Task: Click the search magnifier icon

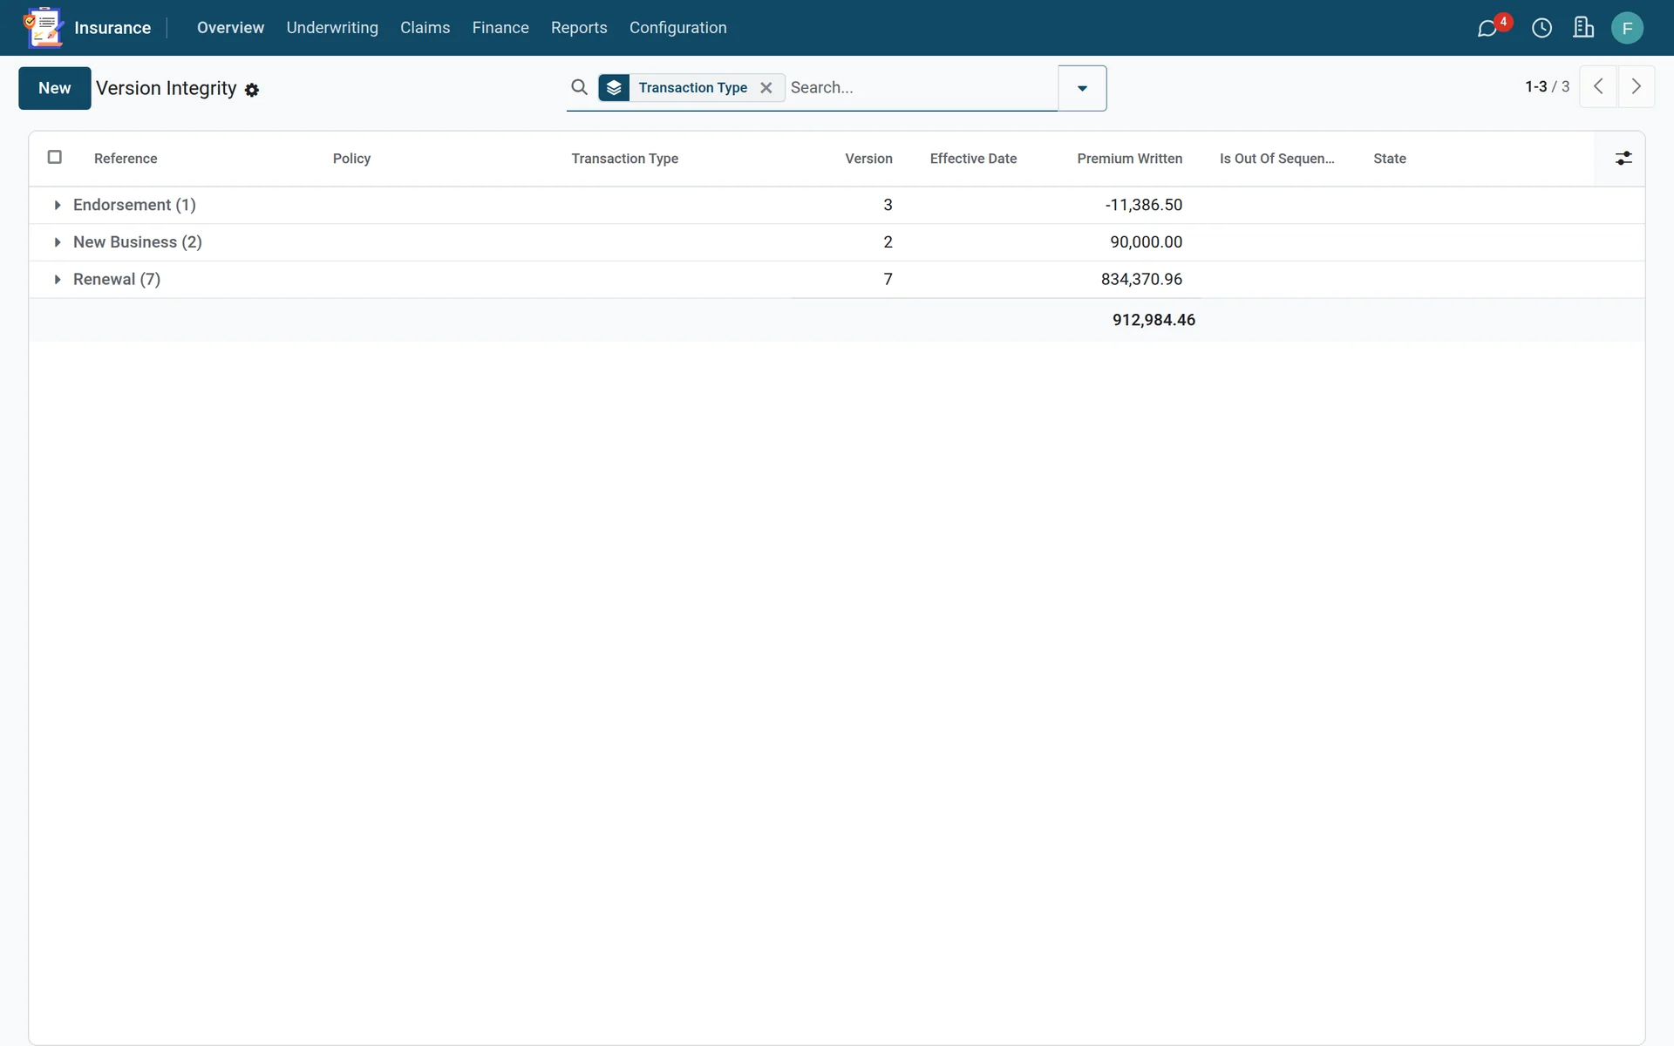Action: point(579,87)
